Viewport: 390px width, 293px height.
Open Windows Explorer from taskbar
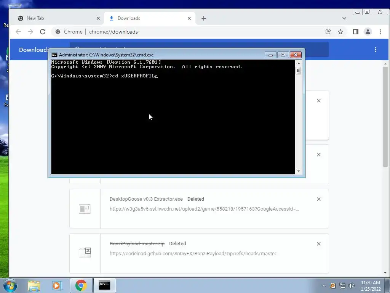34,285
